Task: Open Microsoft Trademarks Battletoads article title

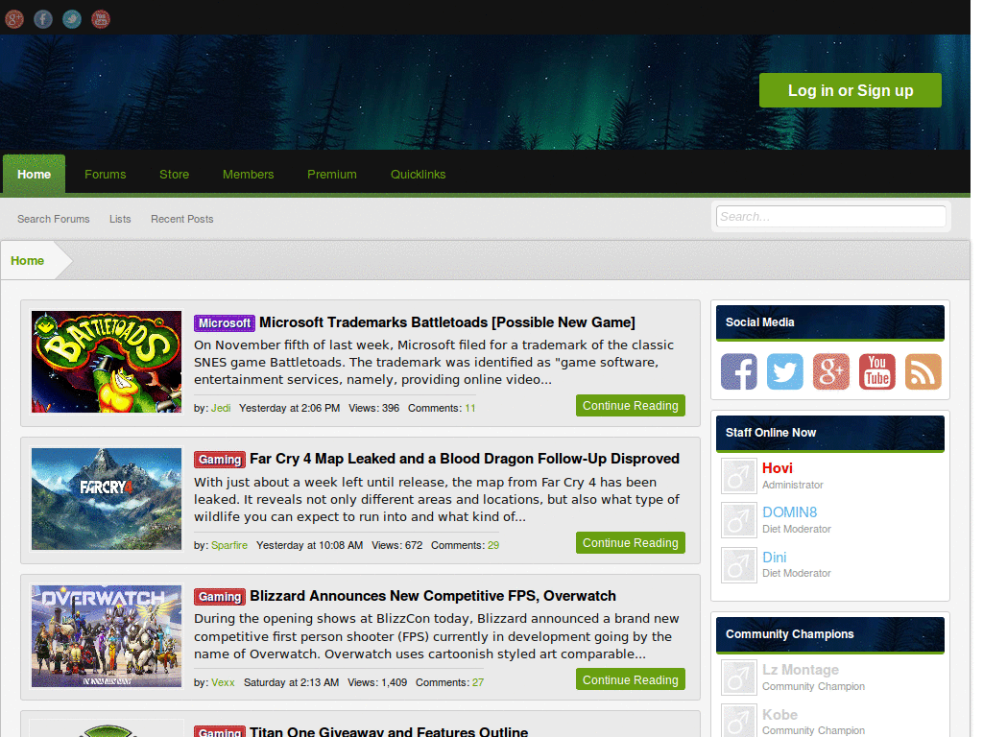Action: [447, 322]
